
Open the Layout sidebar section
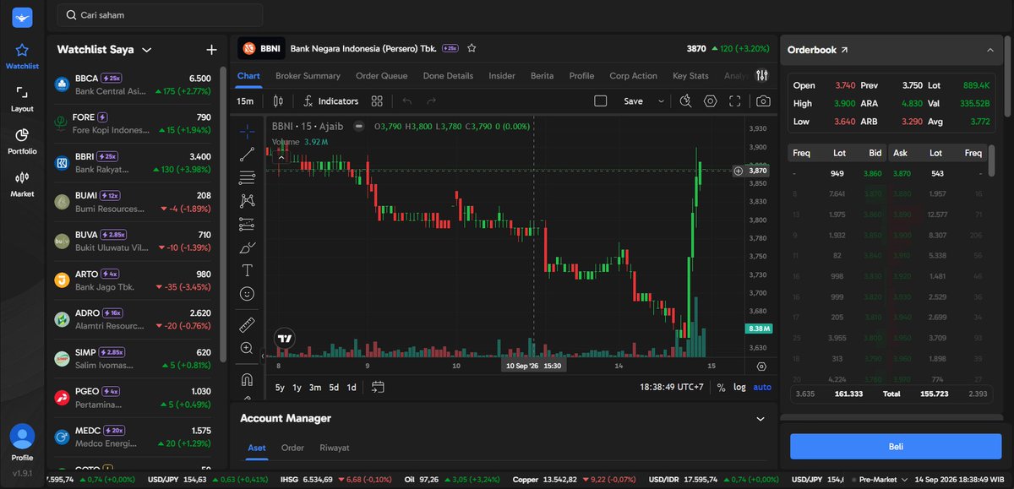(x=22, y=99)
